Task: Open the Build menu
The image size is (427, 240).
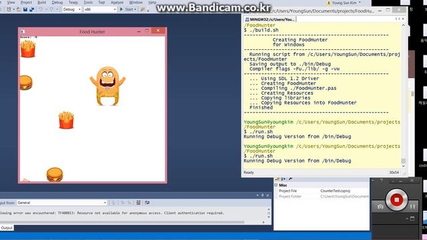Action: (41, 3)
